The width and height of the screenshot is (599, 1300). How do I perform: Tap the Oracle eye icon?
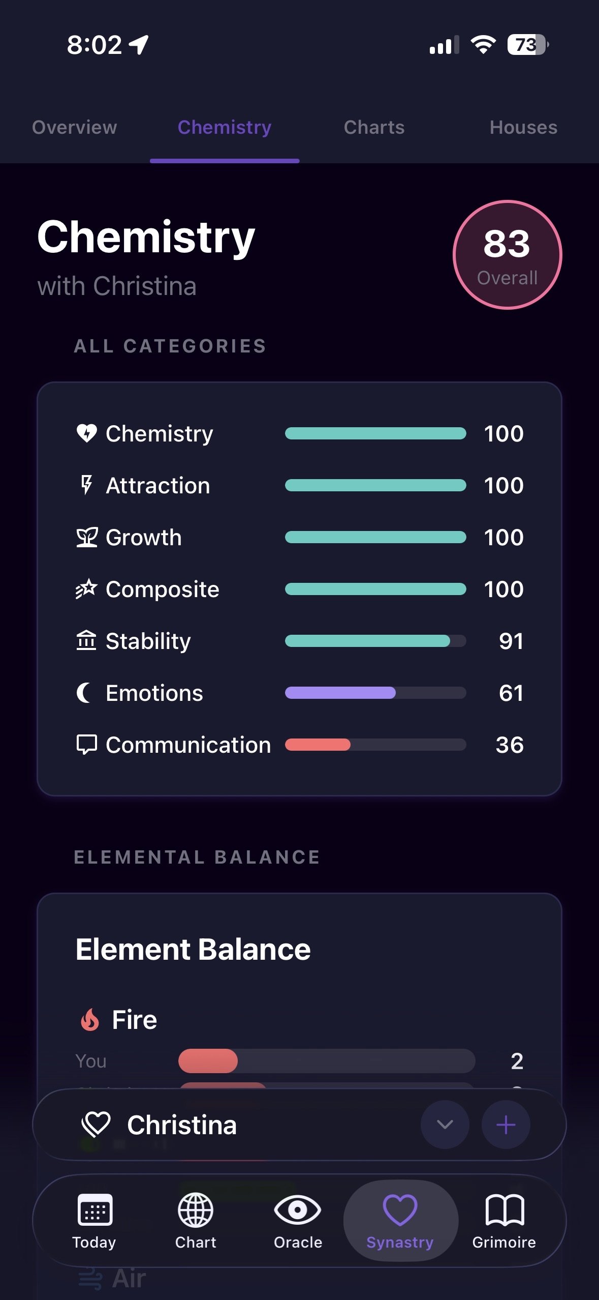click(x=298, y=1210)
